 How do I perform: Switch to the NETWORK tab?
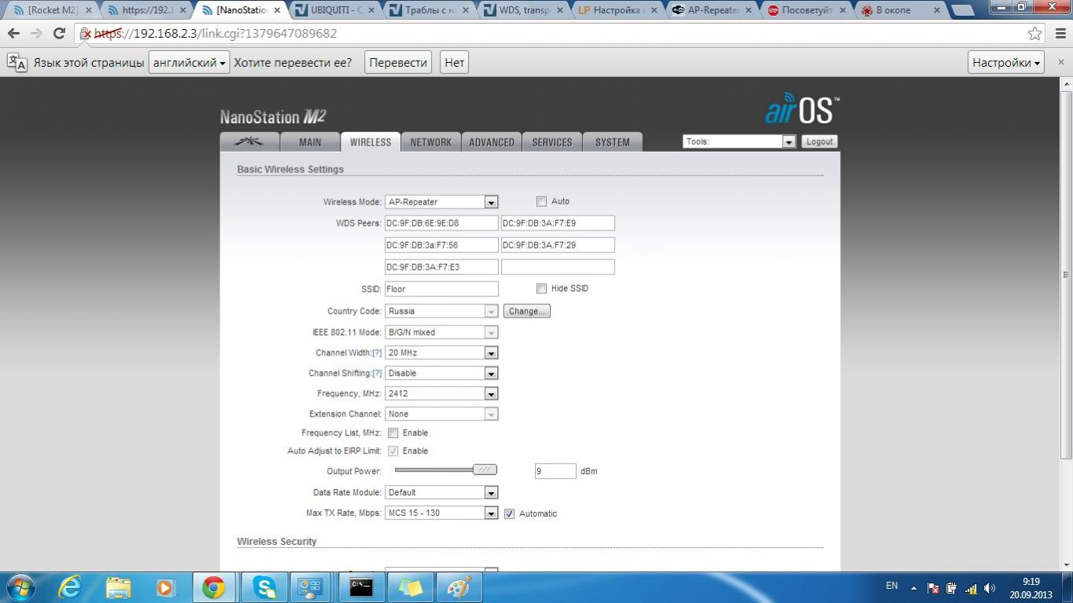tap(430, 142)
